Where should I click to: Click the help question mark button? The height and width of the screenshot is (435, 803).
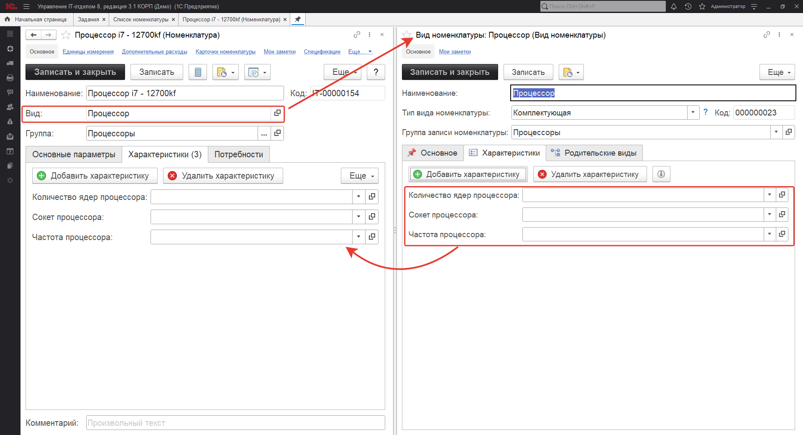click(x=376, y=72)
